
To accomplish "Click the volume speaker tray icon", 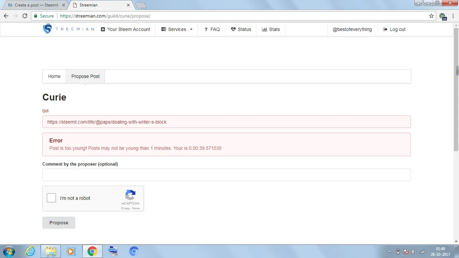I will [414, 252].
